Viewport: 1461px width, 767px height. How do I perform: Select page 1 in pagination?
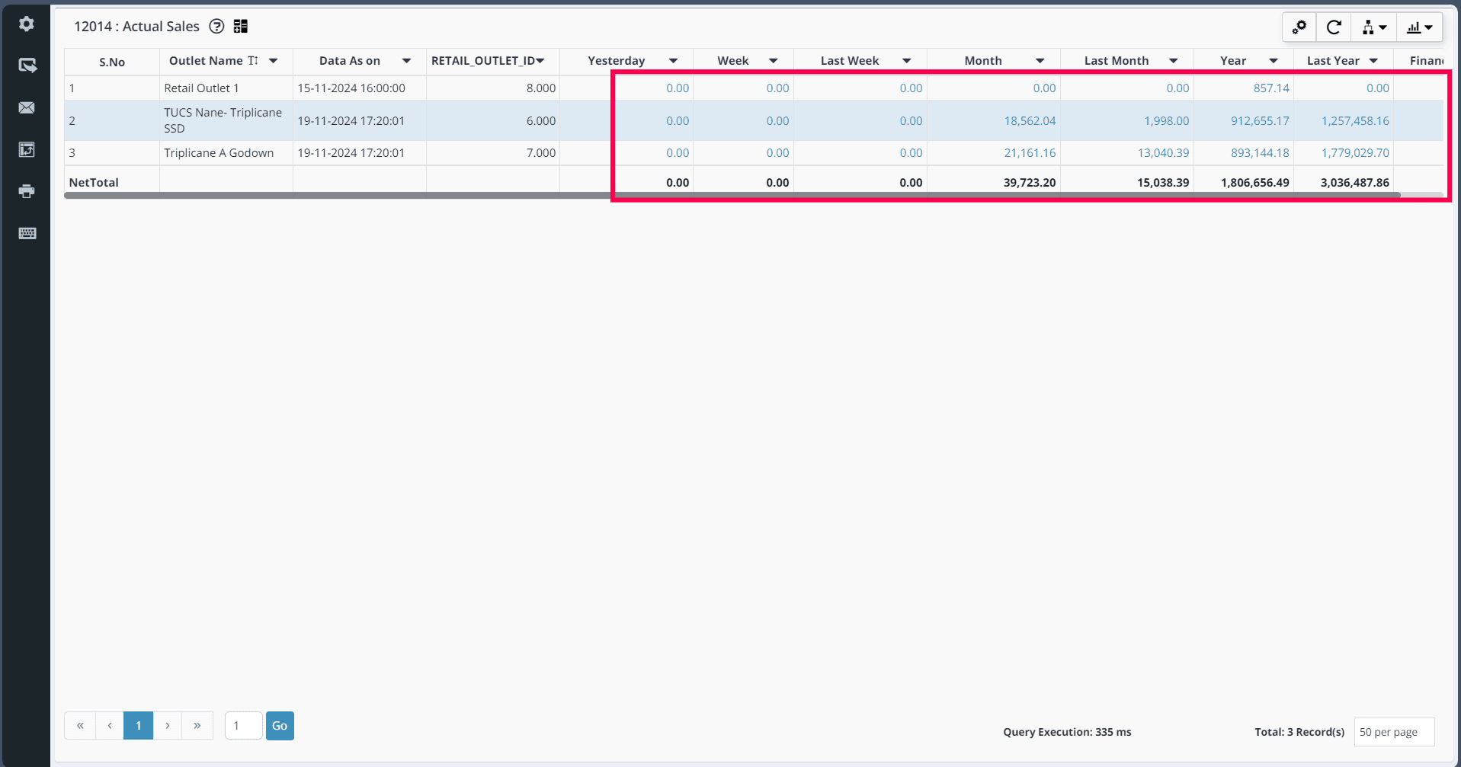point(139,726)
